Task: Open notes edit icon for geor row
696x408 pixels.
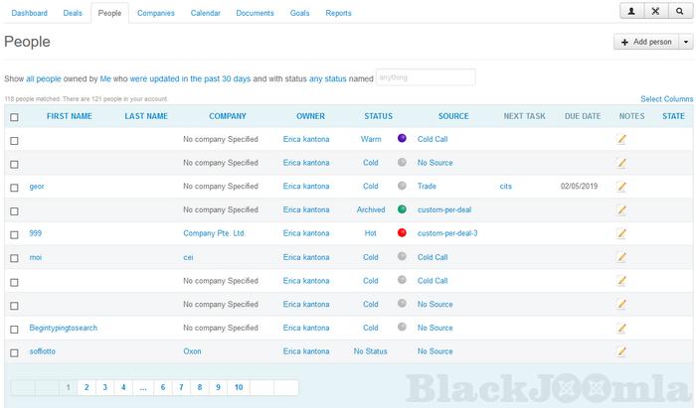Action: [621, 187]
